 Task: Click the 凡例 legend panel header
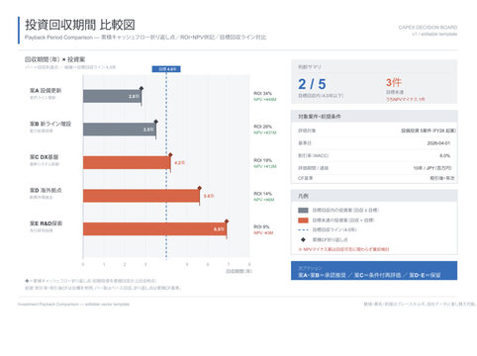pyautogui.click(x=374, y=196)
